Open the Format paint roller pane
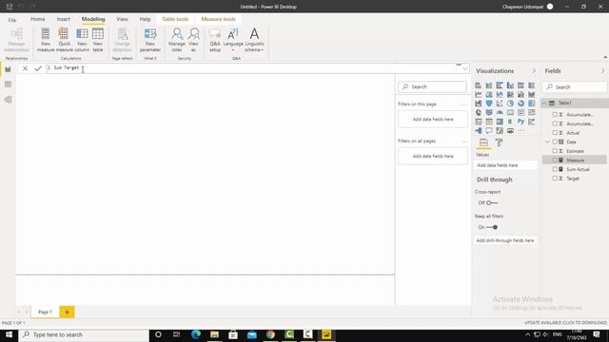 click(x=499, y=142)
